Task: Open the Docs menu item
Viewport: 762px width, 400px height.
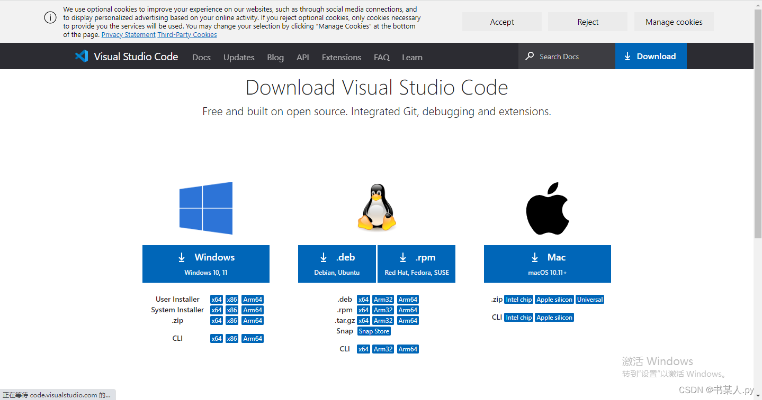Action: (201, 57)
